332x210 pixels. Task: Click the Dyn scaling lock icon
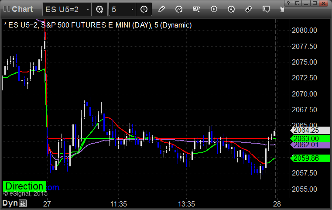pyautogui.click(x=23, y=203)
